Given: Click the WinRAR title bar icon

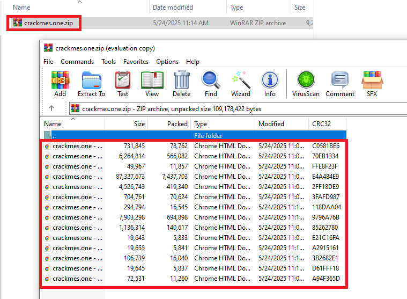Looking at the screenshot, I should 48,48.
